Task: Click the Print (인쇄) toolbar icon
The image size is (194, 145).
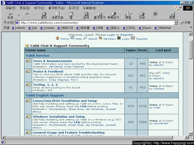Action: (142, 15)
